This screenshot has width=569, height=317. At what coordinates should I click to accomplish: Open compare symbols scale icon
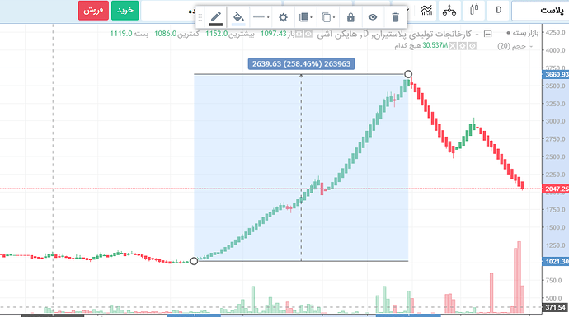pyautogui.click(x=449, y=10)
